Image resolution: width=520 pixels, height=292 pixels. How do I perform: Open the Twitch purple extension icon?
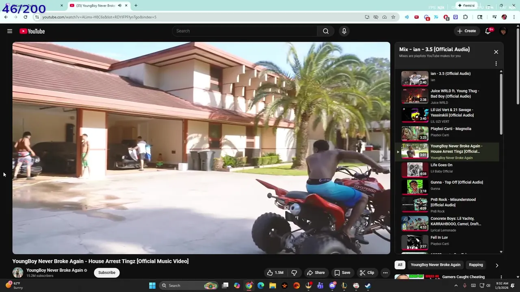point(455,17)
